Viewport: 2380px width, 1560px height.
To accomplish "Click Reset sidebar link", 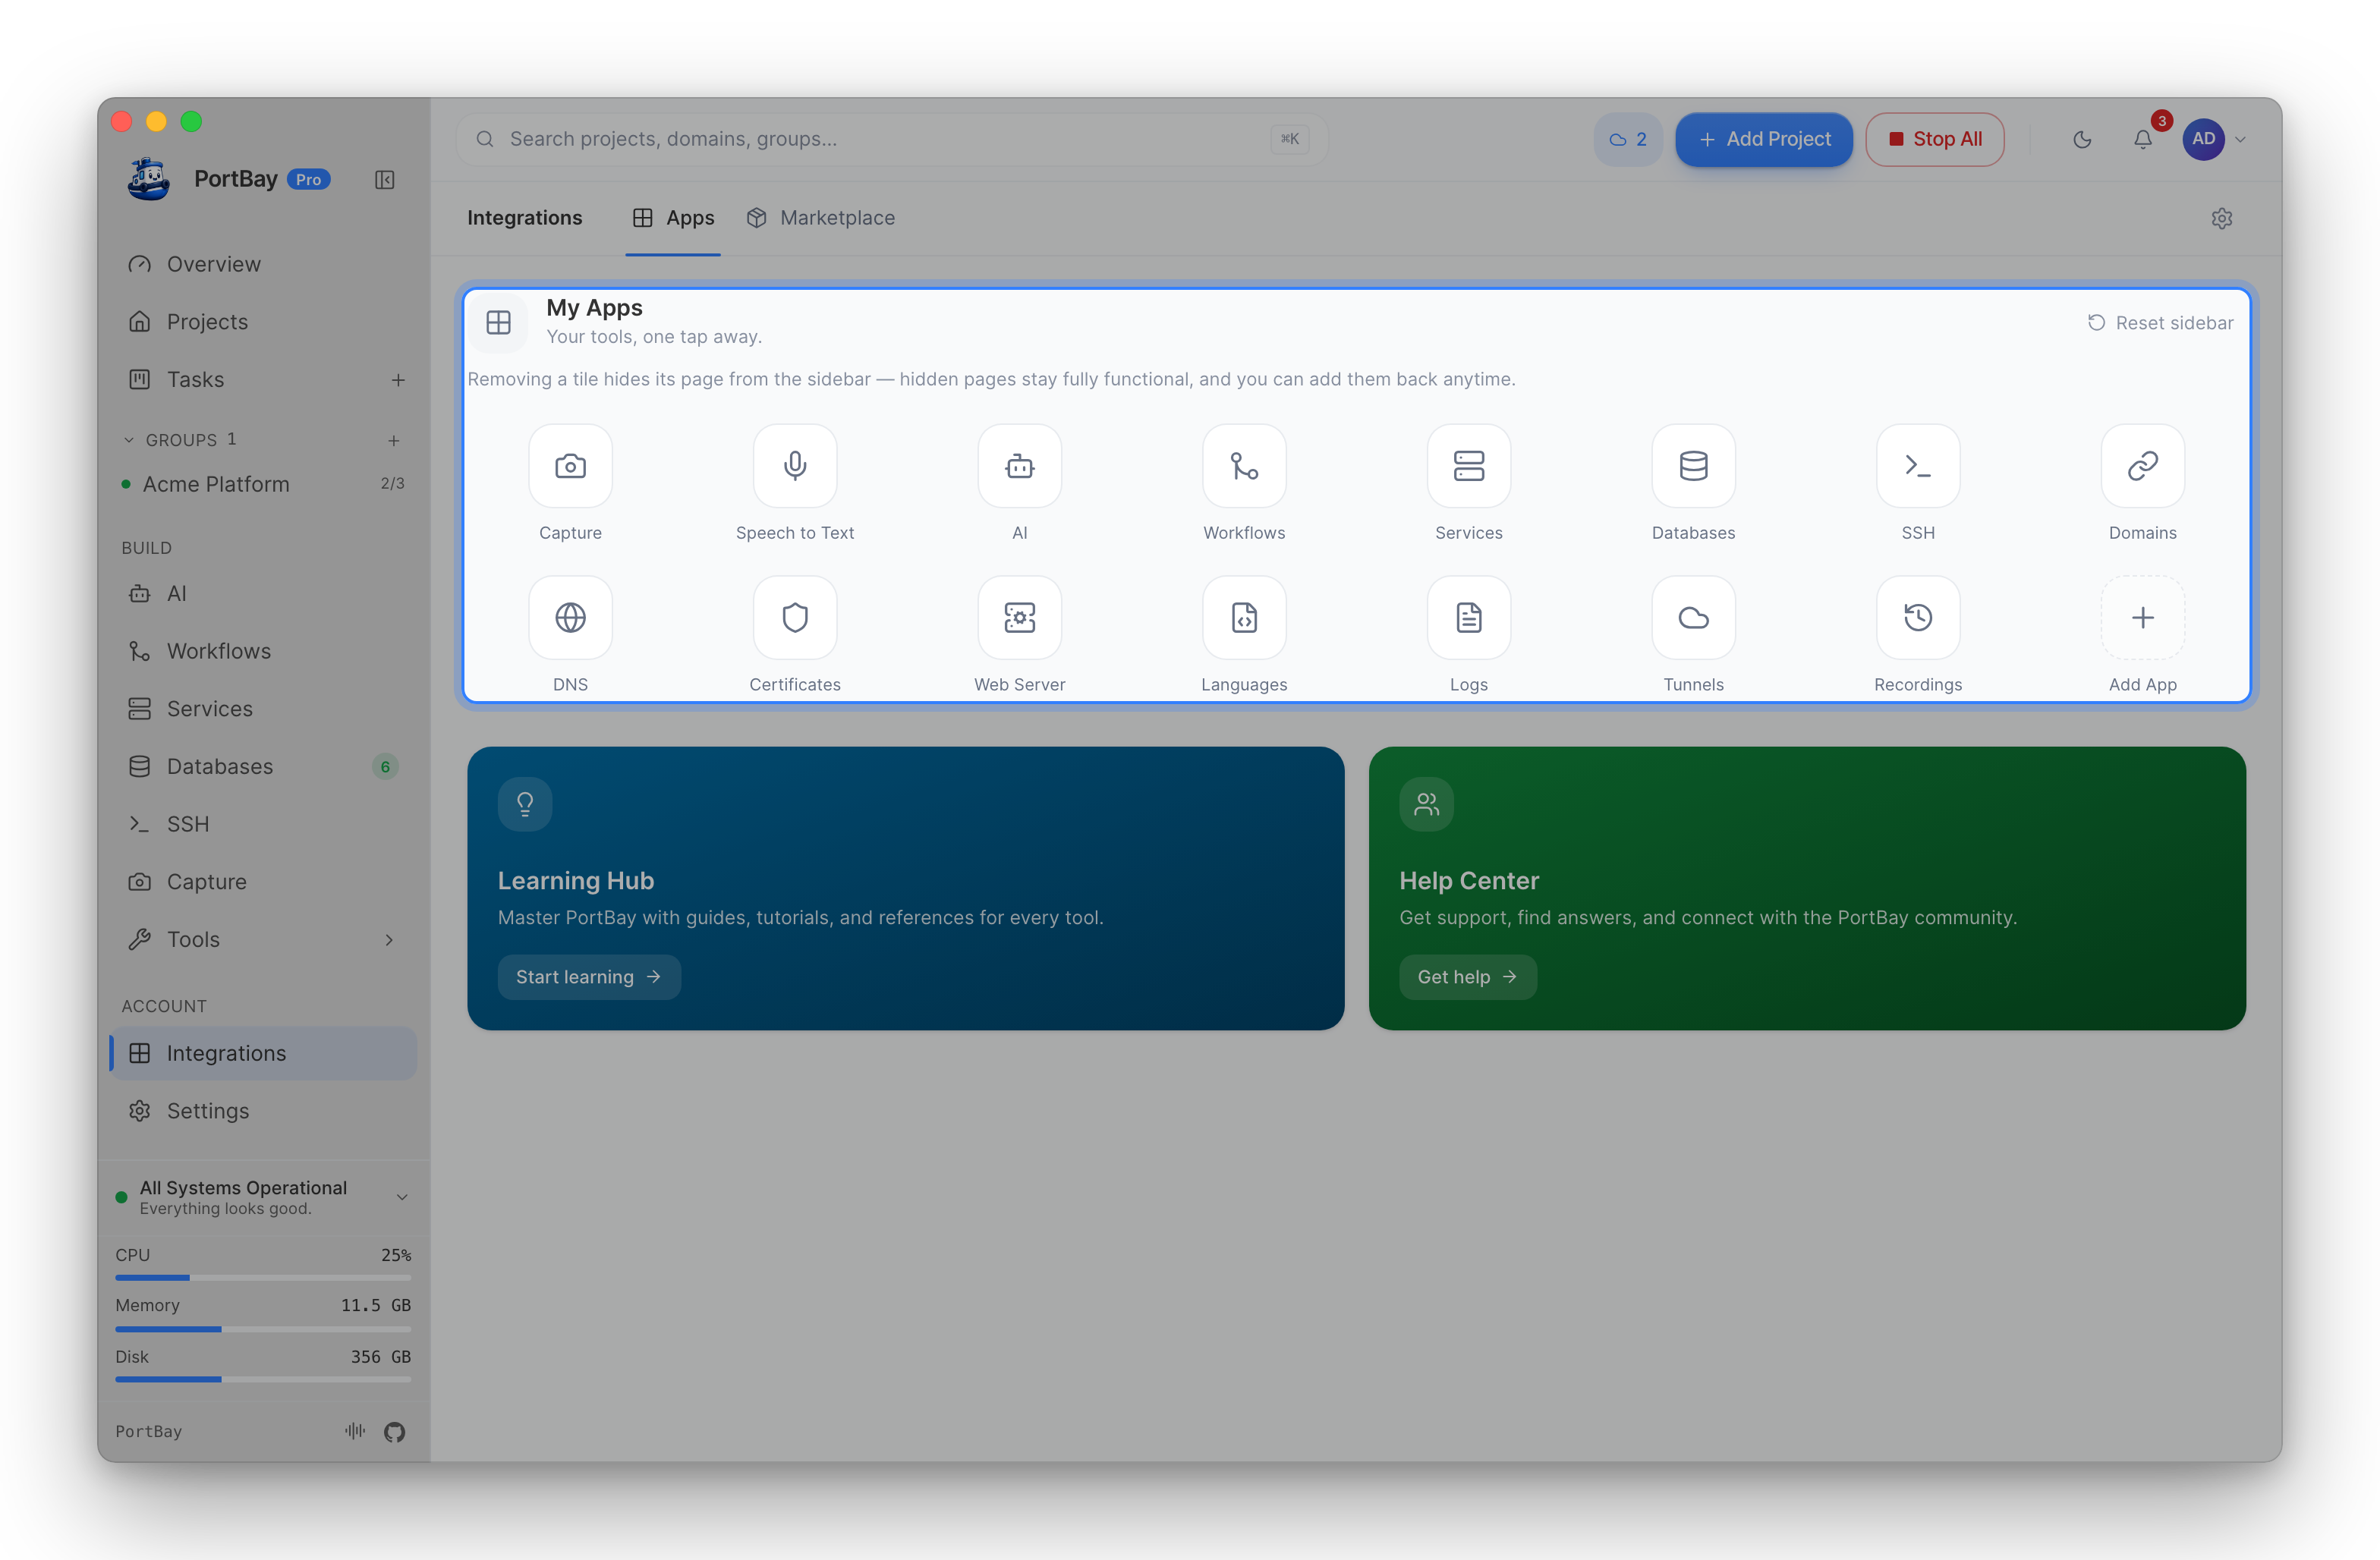I will click(2160, 323).
